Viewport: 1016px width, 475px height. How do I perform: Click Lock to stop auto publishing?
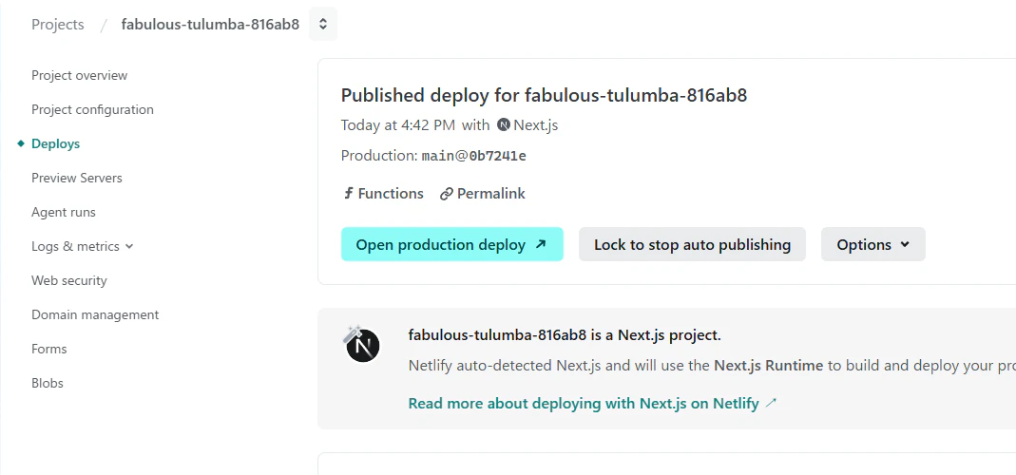tap(692, 244)
